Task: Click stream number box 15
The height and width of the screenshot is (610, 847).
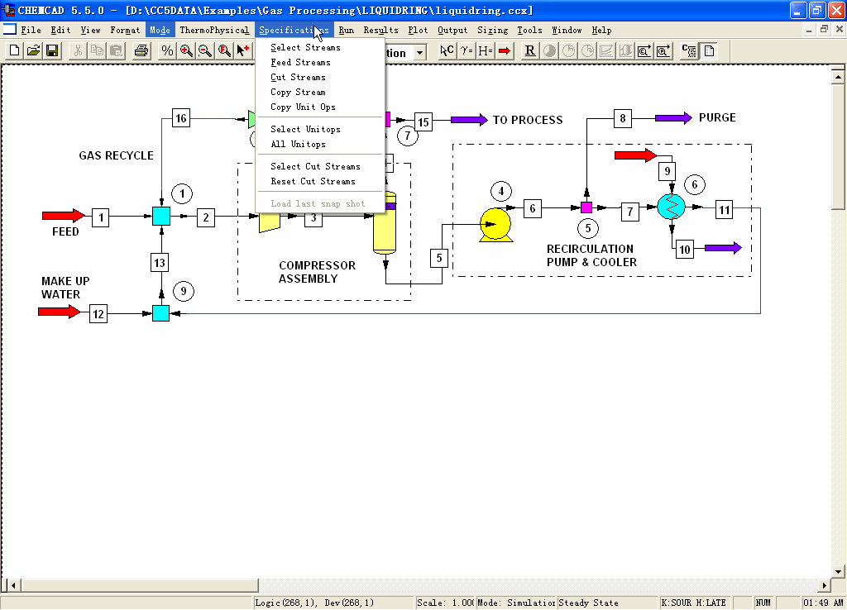Action: (x=423, y=122)
